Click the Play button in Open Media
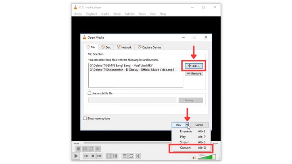The image size is (292, 164). (x=178, y=125)
